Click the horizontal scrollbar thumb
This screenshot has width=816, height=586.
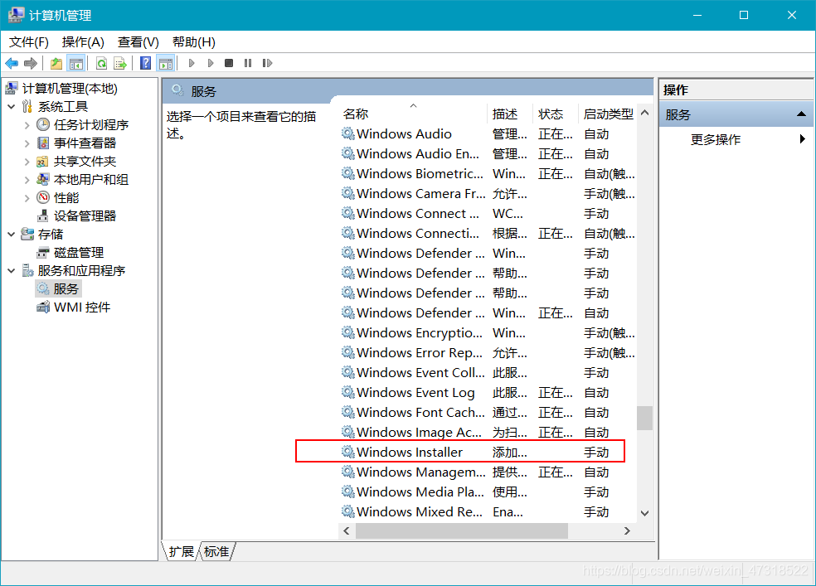click(462, 531)
